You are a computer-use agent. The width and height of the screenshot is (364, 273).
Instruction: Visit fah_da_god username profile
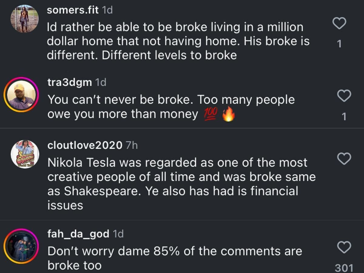pyautogui.click(x=78, y=234)
